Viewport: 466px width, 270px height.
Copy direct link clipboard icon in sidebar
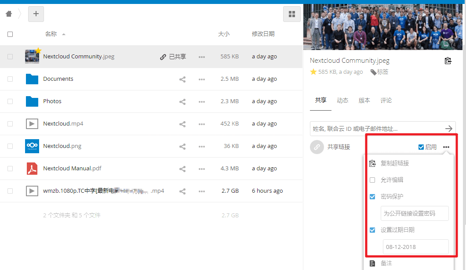pos(448,61)
